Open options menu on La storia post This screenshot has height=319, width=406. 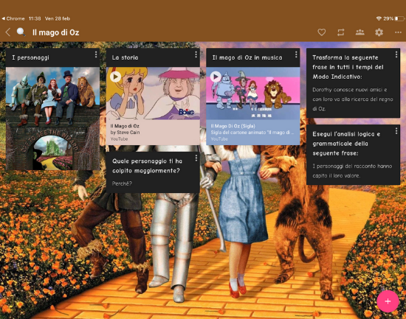tap(196, 55)
